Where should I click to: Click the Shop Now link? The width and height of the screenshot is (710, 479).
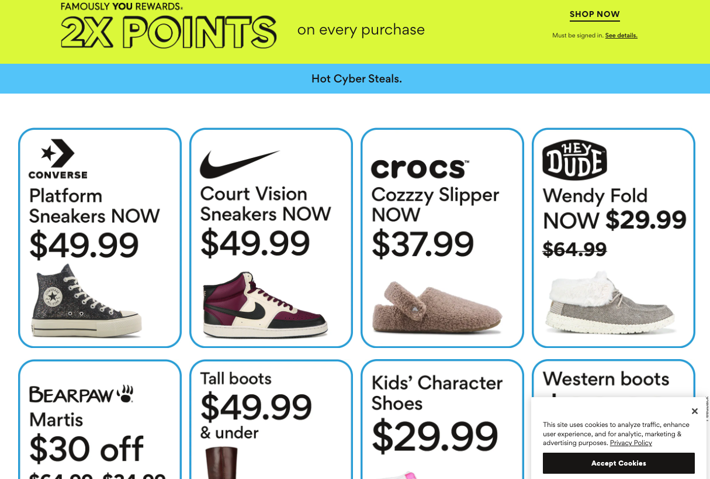pyautogui.click(x=594, y=15)
